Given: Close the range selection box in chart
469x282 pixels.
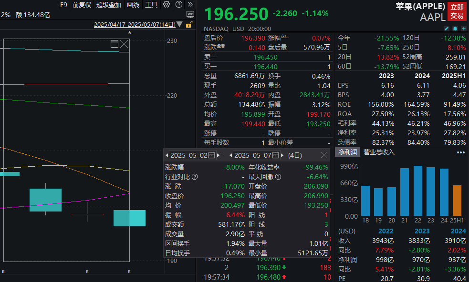Looking at the screenshot, I should [x=124, y=44].
